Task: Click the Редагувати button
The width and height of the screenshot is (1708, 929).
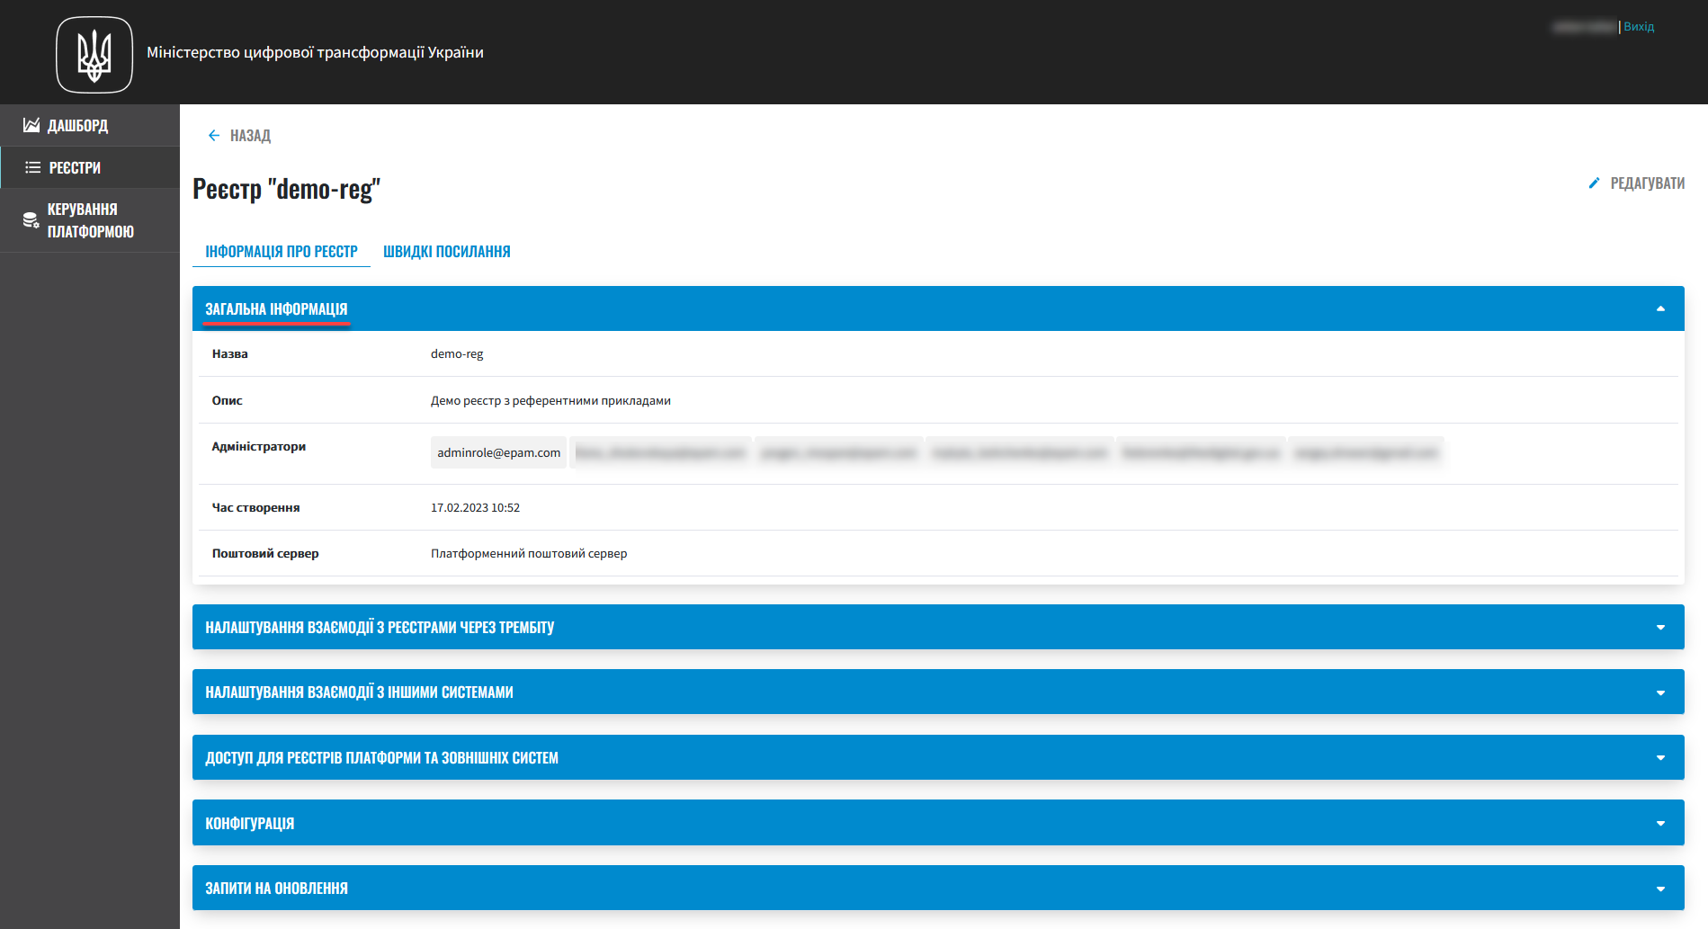Action: click(x=1646, y=183)
